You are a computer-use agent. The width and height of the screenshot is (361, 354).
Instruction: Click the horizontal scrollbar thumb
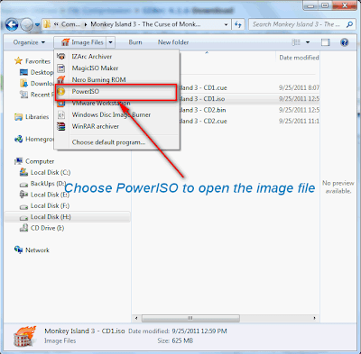click(190, 318)
